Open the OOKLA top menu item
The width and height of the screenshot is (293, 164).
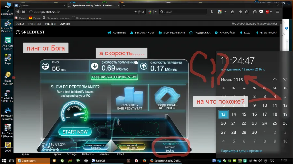[x=20, y=24]
